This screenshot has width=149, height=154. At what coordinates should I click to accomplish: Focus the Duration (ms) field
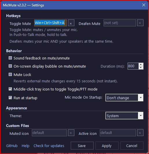(x=133, y=66)
